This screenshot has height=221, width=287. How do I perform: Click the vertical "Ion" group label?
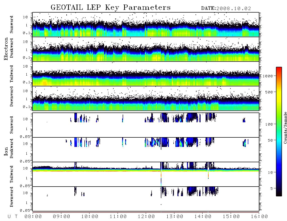6,151
